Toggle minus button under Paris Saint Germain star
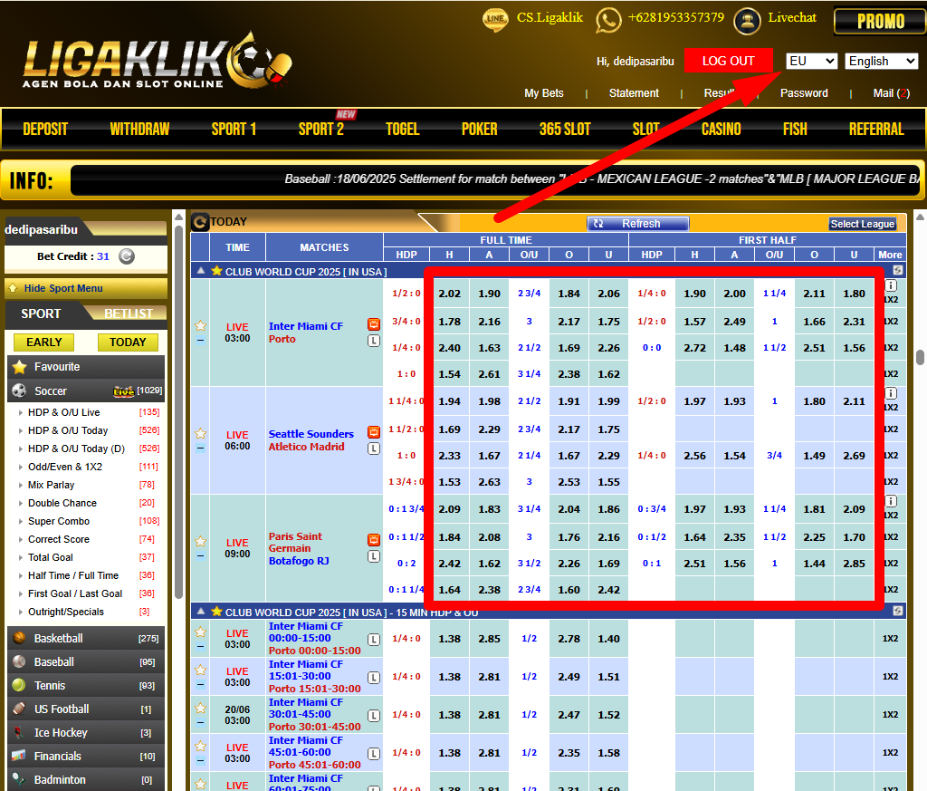 tap(200, 556)
